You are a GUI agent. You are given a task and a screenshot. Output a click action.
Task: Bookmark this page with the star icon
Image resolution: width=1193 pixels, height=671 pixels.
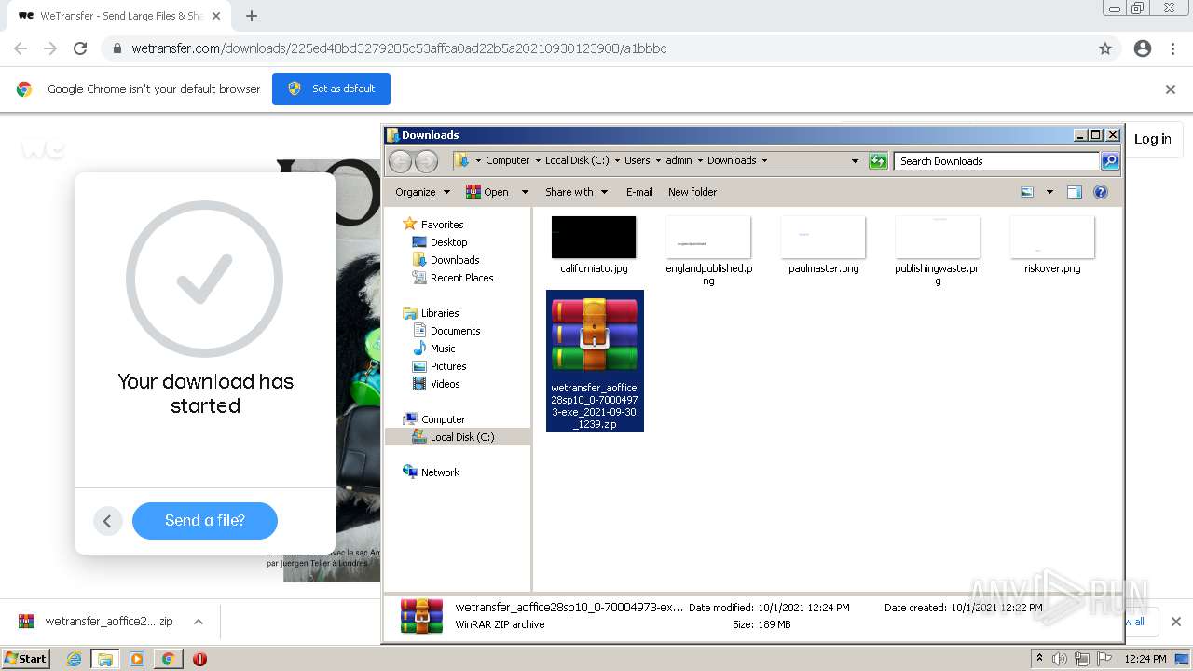(x=1105, y=48)
